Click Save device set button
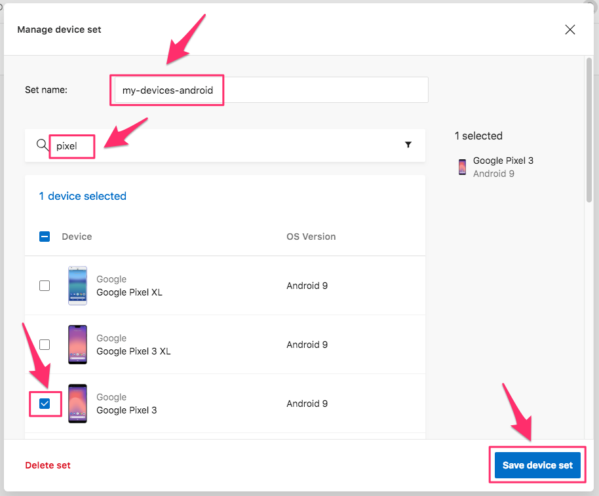This screenshot has height=496, width=599. [537, 465]
